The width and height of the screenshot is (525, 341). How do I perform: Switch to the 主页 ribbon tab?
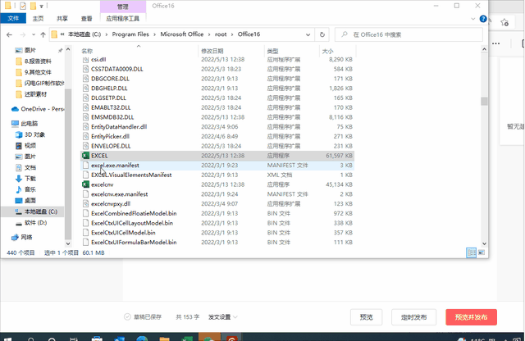[x=38, y=18]
